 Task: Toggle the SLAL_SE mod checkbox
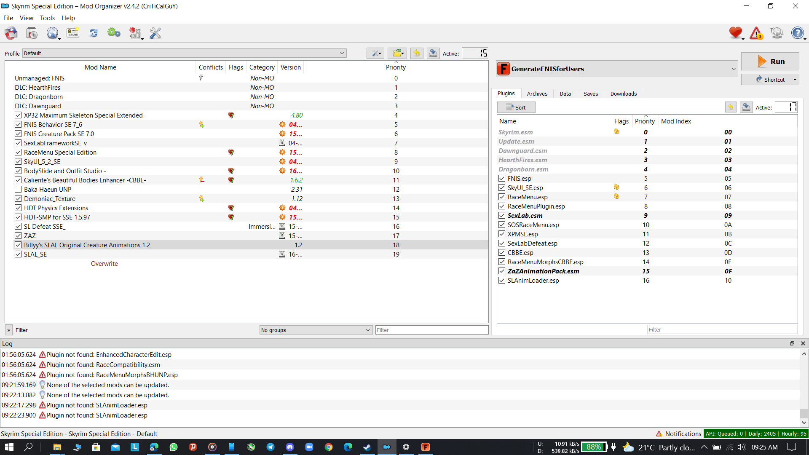point(18,254)
